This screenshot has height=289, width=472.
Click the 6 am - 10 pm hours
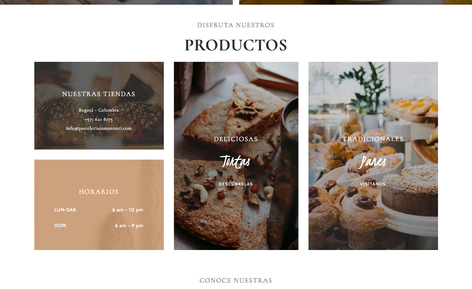tap(128, 210)
